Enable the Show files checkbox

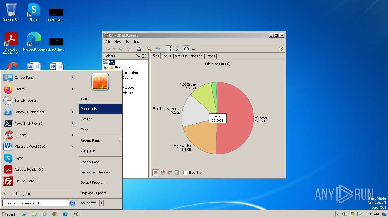185,173
